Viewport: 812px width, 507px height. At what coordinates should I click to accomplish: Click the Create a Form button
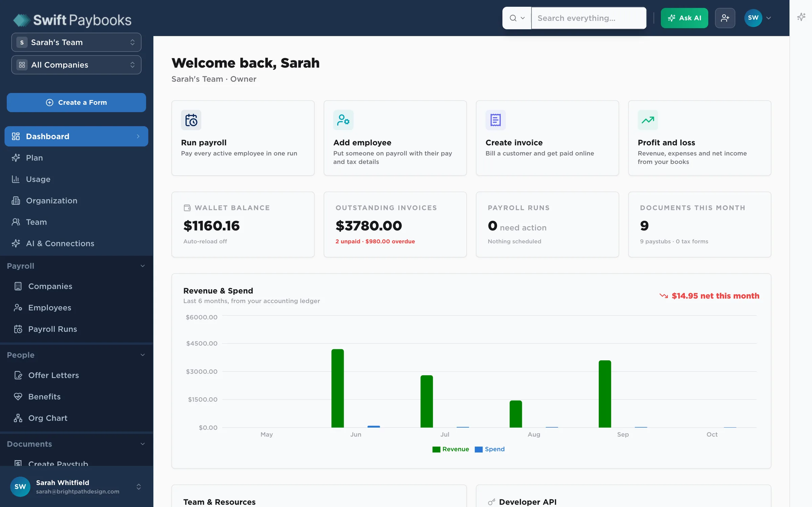click(x=76, y=102)
